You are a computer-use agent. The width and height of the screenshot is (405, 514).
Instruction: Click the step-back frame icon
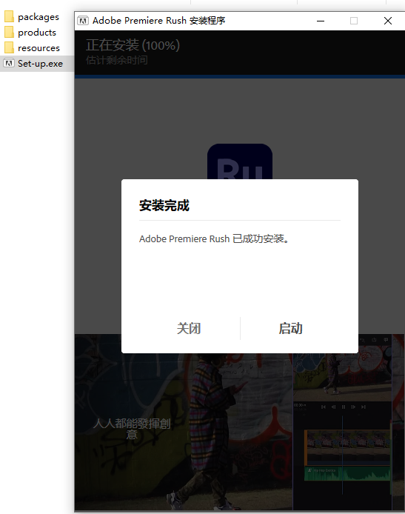point(334,407)
